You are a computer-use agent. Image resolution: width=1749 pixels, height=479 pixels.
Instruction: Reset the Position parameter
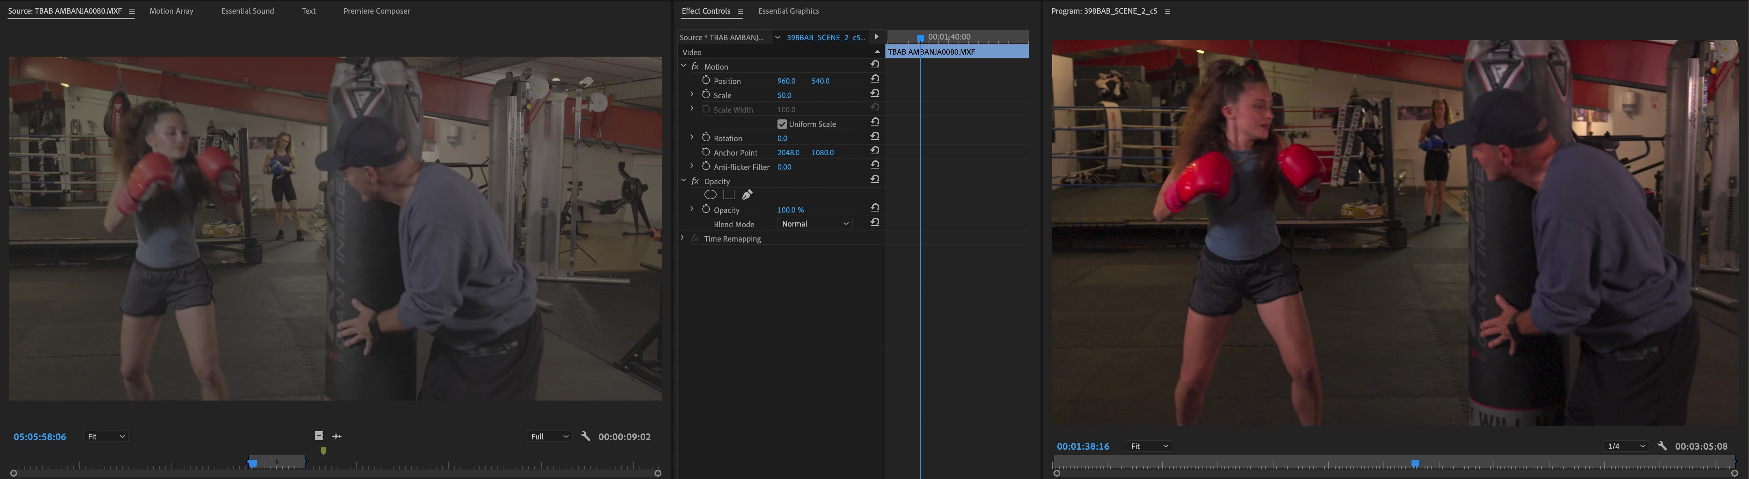875,79
